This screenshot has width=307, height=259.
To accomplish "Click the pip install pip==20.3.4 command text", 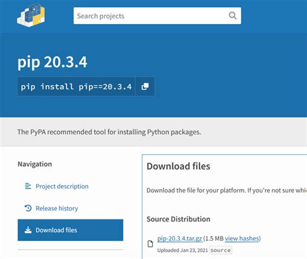I will click(76, 87).
